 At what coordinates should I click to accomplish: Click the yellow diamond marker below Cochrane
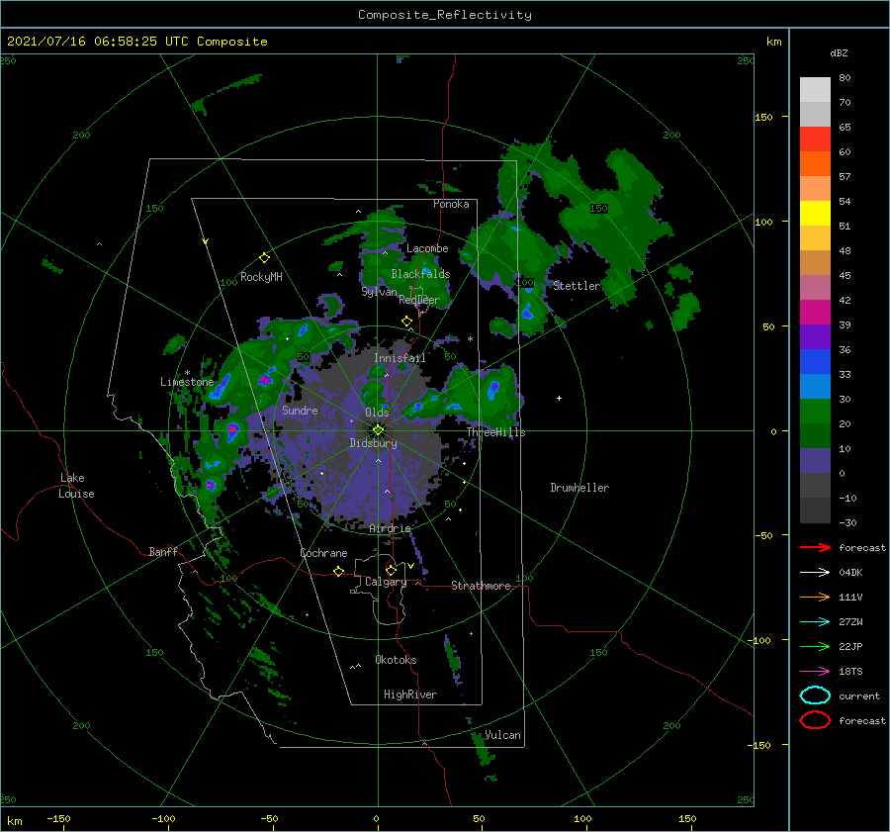point(338,571)
